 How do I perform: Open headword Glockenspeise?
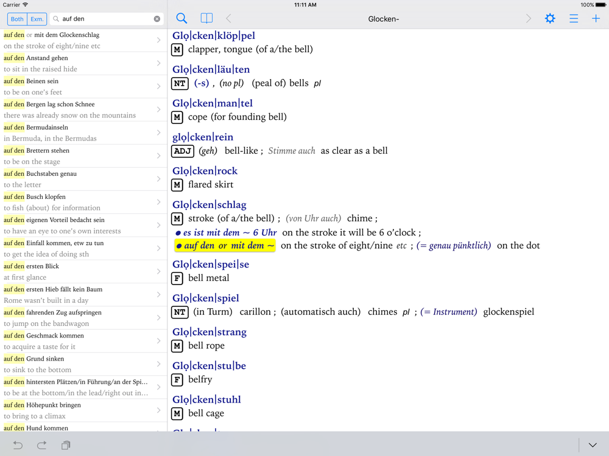(x=211, y=264)
